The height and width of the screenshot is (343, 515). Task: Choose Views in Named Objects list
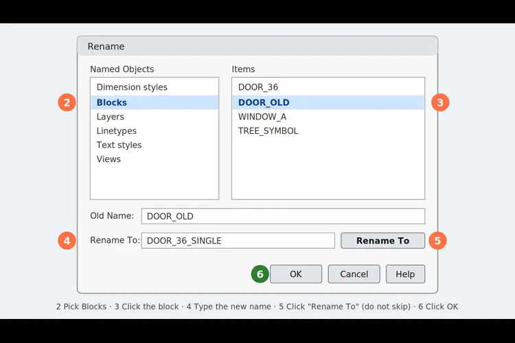pos(154,159)
